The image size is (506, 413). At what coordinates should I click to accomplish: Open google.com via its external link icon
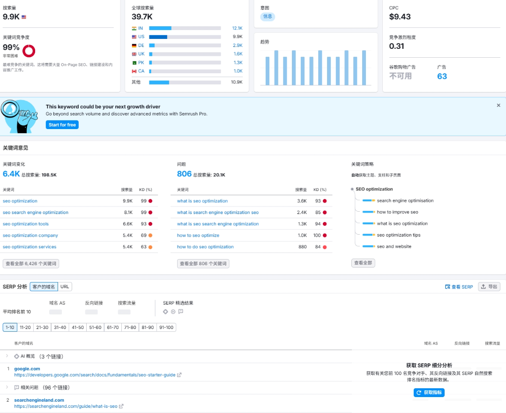(179, 375)
